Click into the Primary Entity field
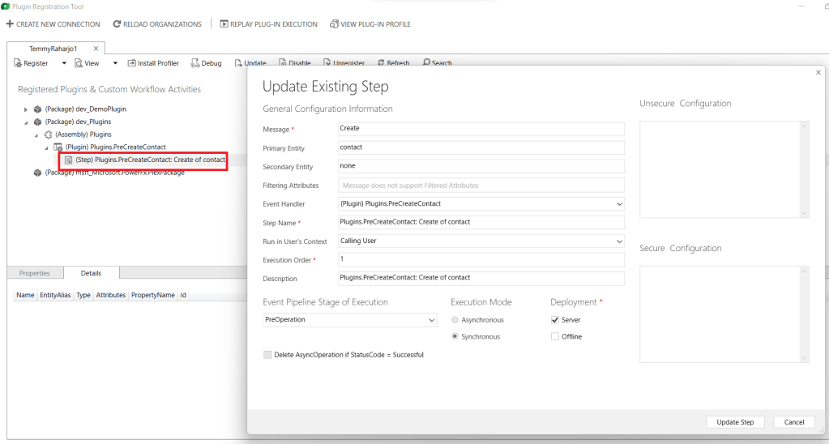Viewport: 829px width, 444px height. pos(481,147)
